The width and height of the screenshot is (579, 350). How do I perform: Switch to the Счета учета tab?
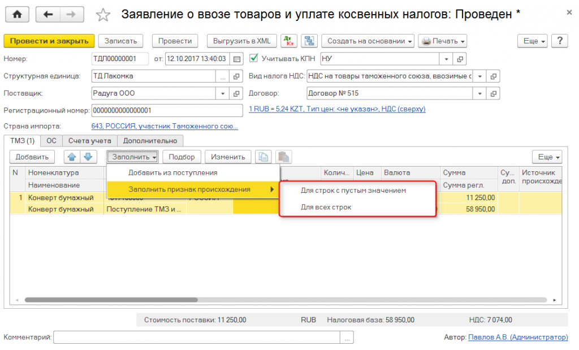point(90,141)
